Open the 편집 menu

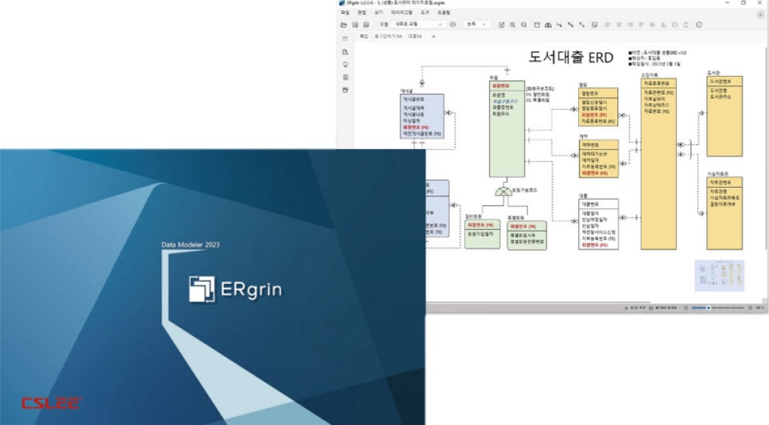pos(362,13)
